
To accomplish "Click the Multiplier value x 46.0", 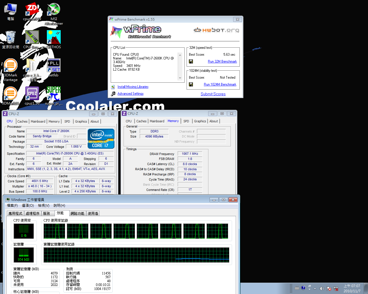I will pyautogui.click(x=40, y=186).
